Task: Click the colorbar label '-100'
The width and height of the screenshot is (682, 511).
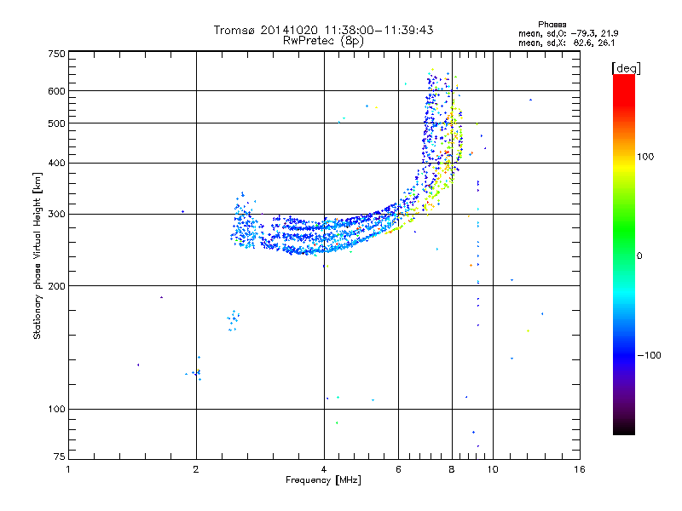Action: pyautogui.click(x=650, y=355)
